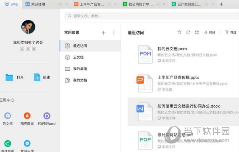Open 我的桌面 location
239x152 pixels.
click(x=90, y=69)
